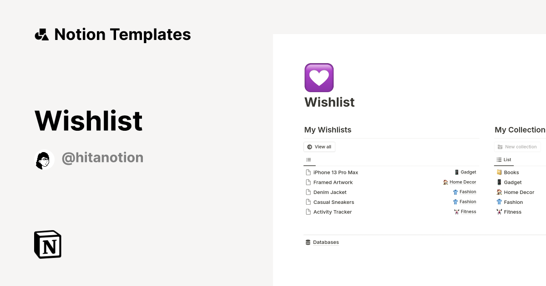
Task: Click the Fashion shirt emoji next to Denim Jacket
Action: coord(456,192)
